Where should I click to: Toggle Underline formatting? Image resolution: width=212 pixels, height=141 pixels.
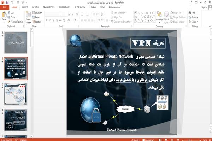pyautogui.click(x=53, y=20)
